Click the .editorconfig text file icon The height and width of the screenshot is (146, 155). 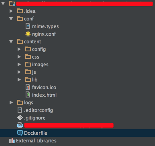[20, 110]
